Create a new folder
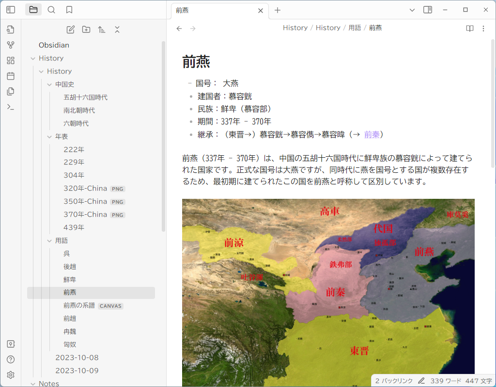 point(86,30)
